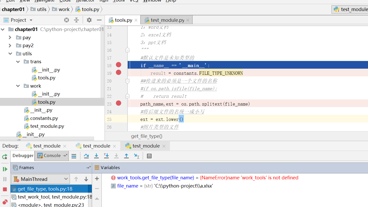
Task: Step over the current line
Action: click(86, 156)
